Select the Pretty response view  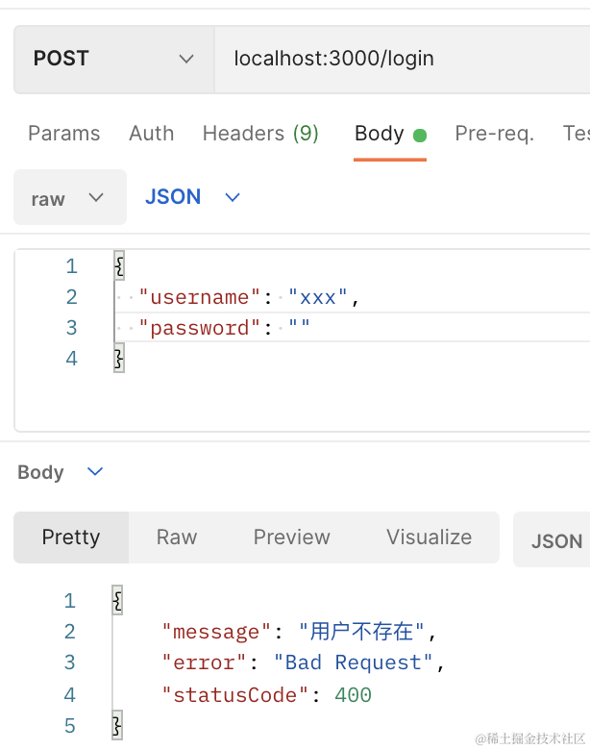71,537
